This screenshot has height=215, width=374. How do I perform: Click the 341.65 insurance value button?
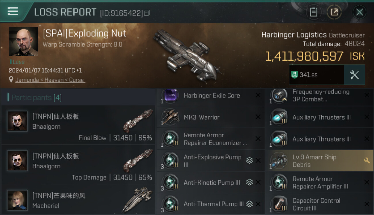(x=317, y=75)
